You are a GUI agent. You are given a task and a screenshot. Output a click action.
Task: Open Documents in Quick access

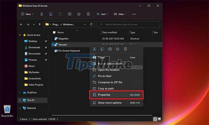[34, 54]
